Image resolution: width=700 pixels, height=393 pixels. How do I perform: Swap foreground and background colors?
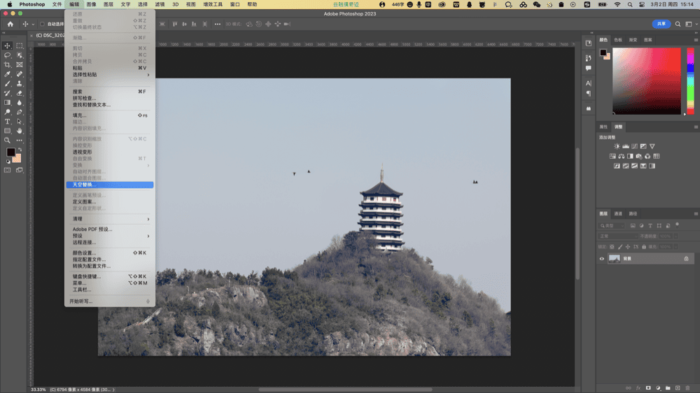pos(19,149)
